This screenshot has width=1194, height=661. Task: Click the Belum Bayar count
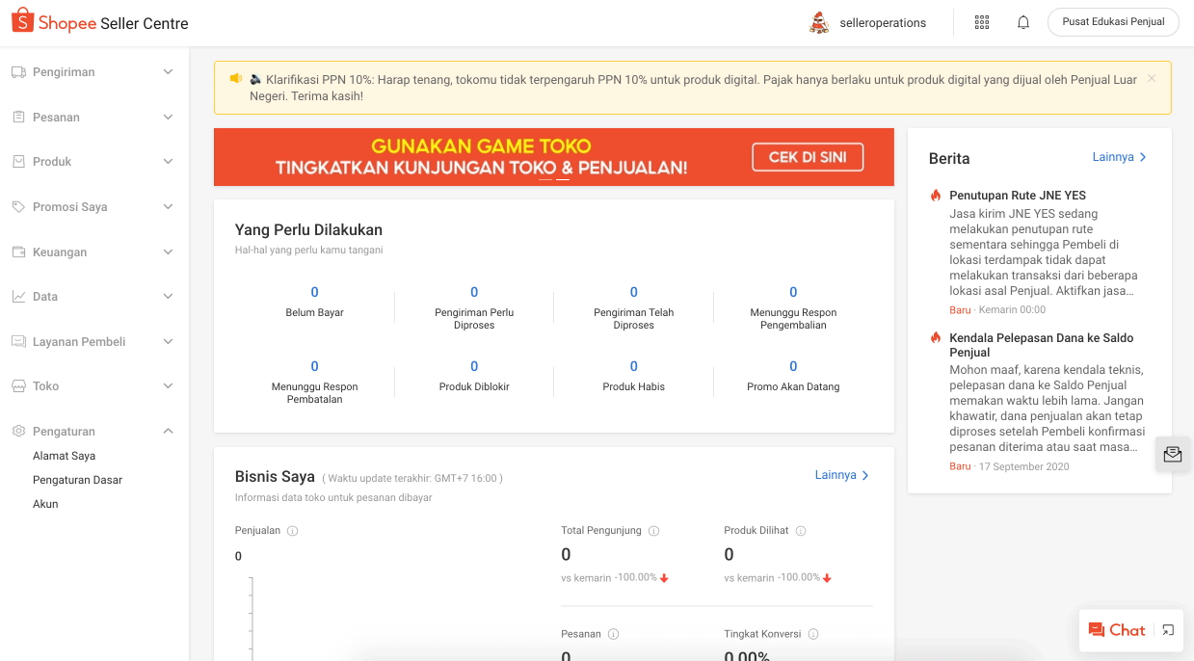click(x=314, y=292)
